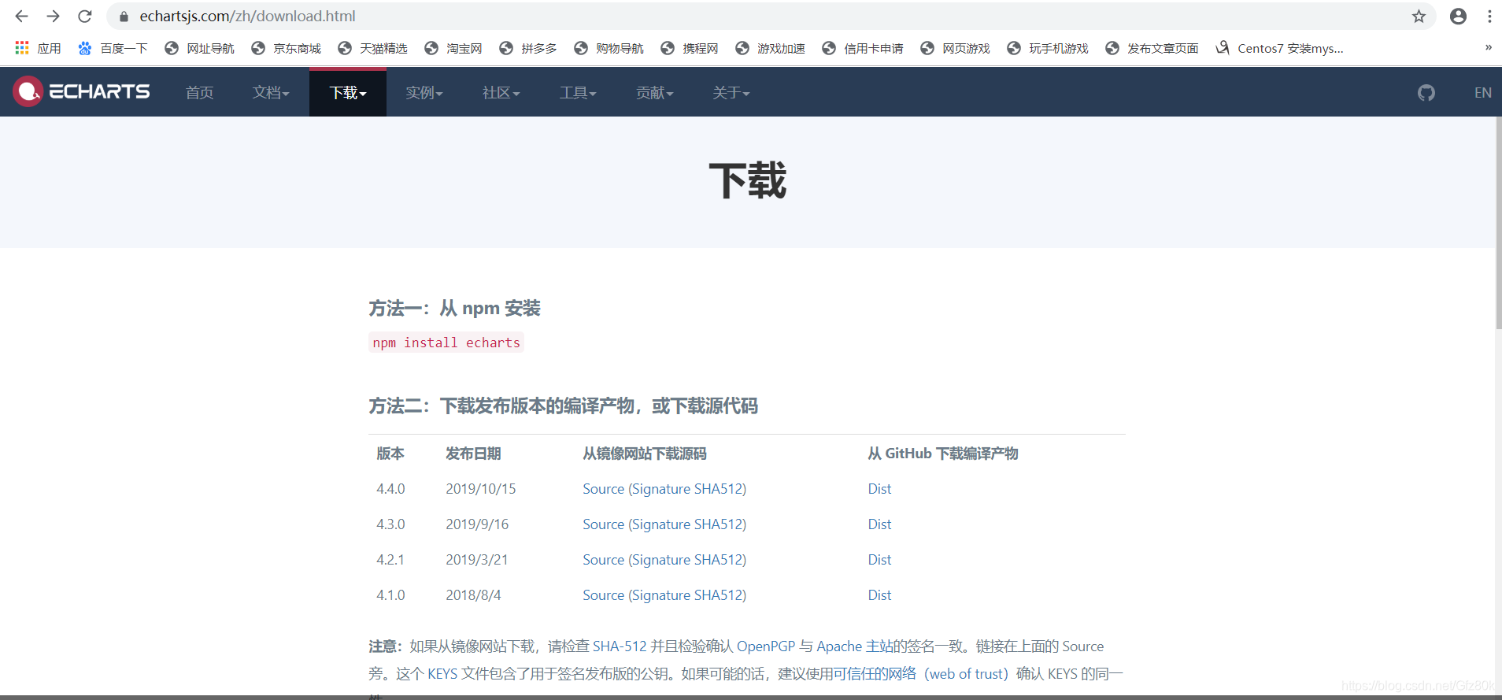This screenshot has height=700, width=1502.
Task: Click Signature link for version 4.4.0
Action: click(x=661, y=489)
